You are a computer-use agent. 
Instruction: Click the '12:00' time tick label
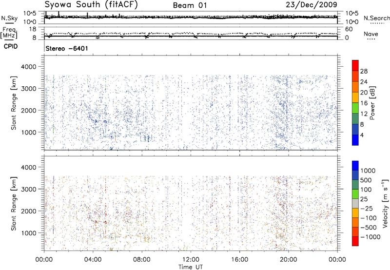pos(191,260)
